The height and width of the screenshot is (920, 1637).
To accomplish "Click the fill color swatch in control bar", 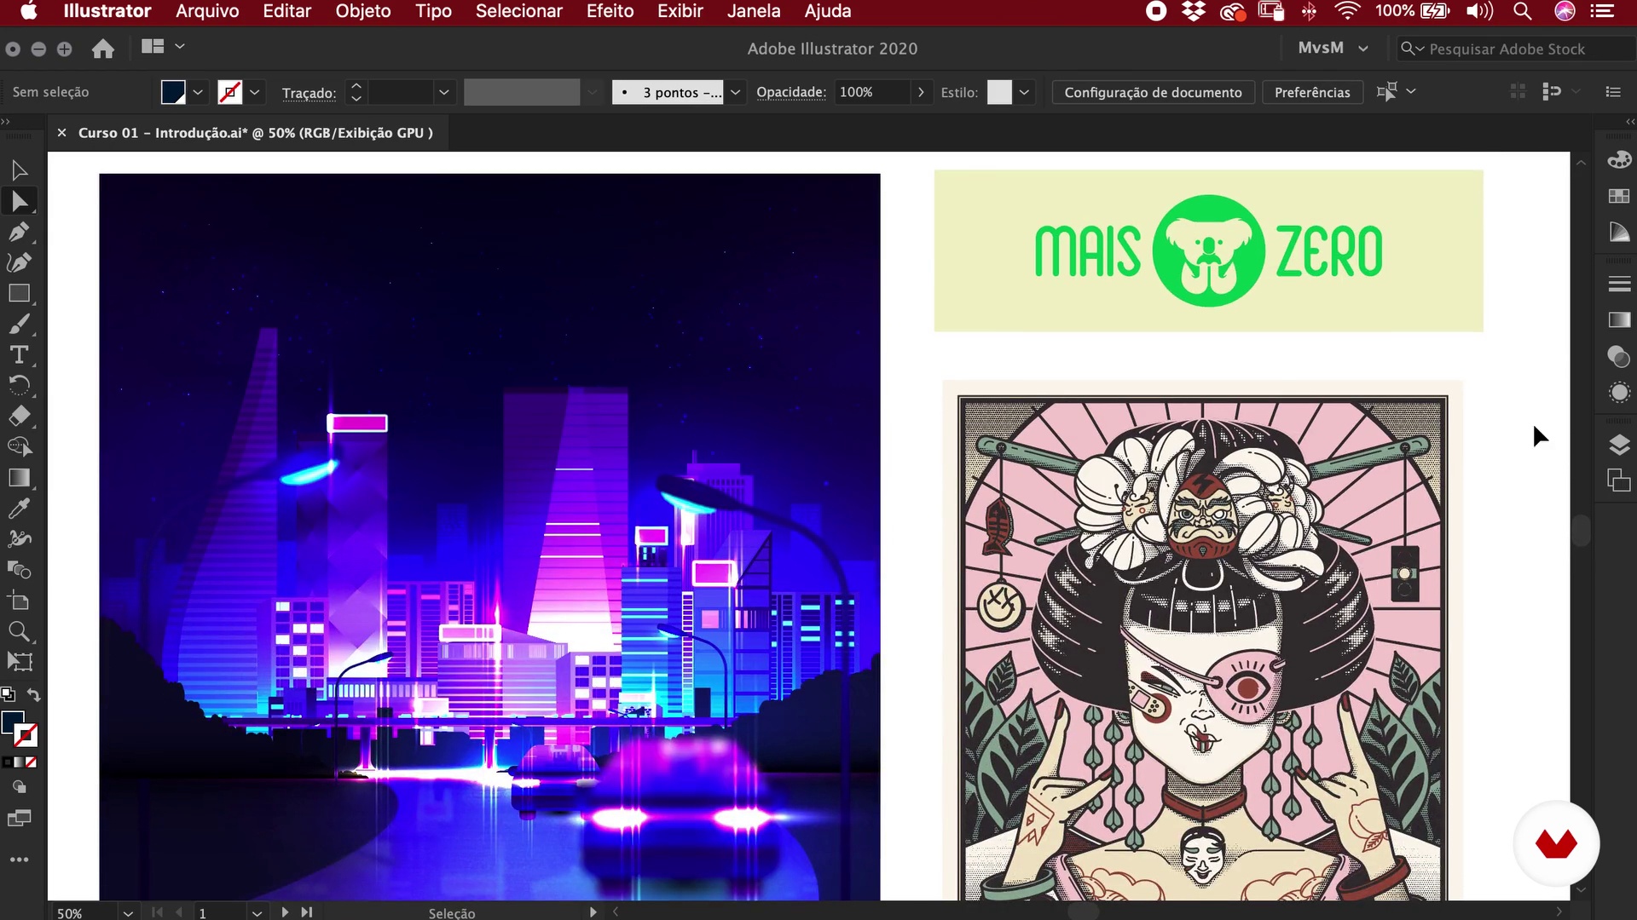I will [x=173, y=92].
